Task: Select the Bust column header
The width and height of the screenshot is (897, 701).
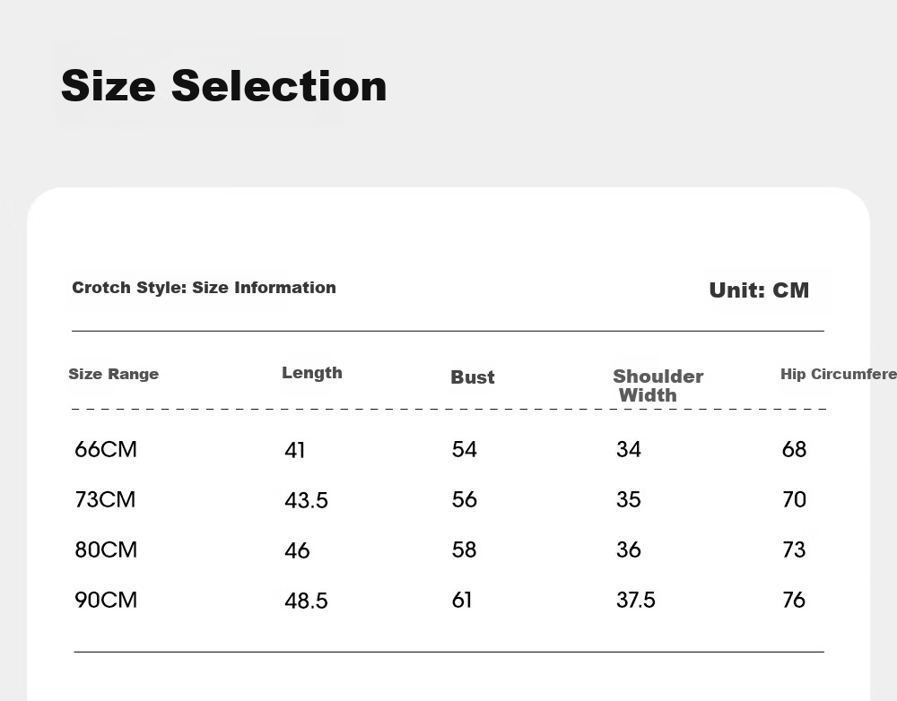Action: [x=473, y=377]
